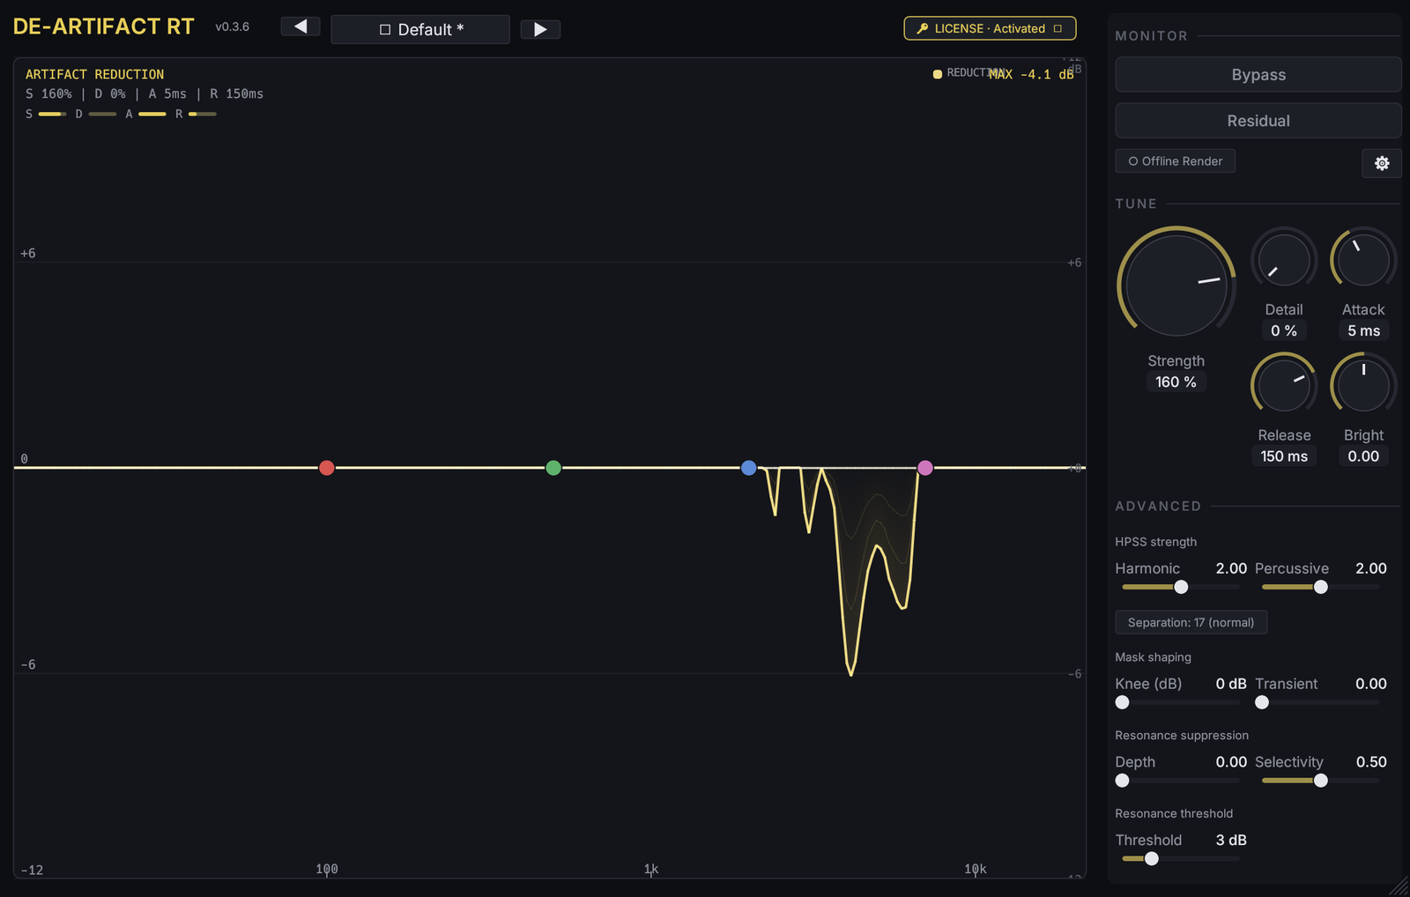The image size is (1410, 897).
Task: Click the Detail knob
Action: [x=1284, y=261]
